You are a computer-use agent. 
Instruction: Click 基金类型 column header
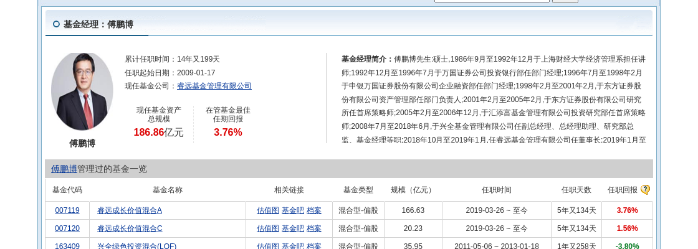[x=358, y=190]
